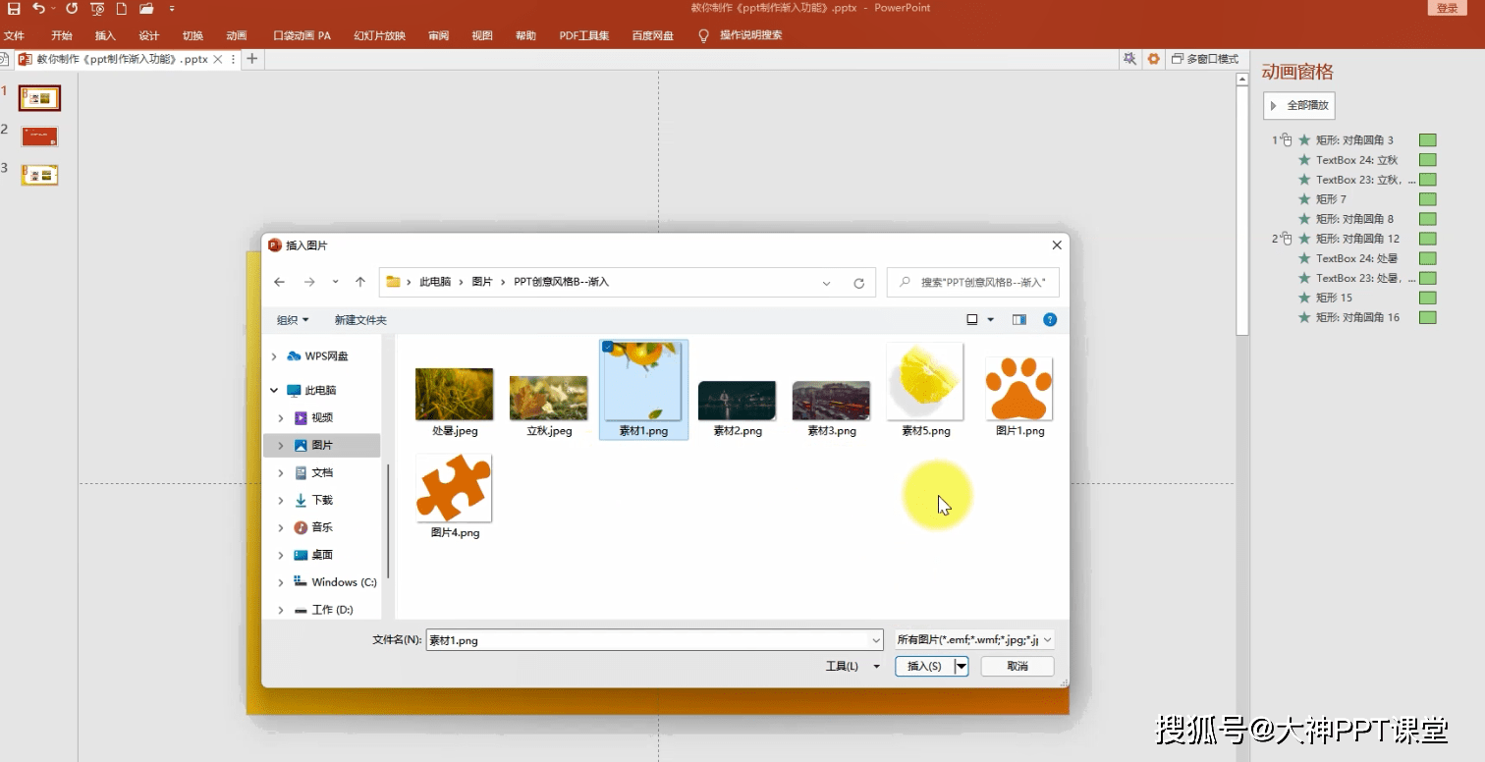Screen dimensions: 1485x762
Task: Click the search magnifier in the dialog search box
Action: click(x=905, y=283)
